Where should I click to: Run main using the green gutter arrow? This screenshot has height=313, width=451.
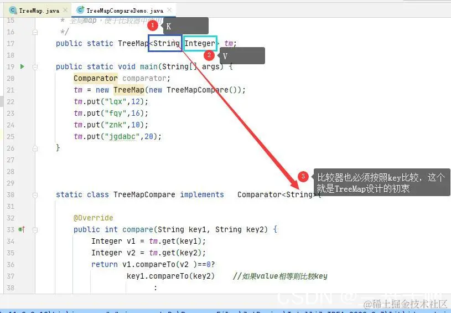pos(23,66)
